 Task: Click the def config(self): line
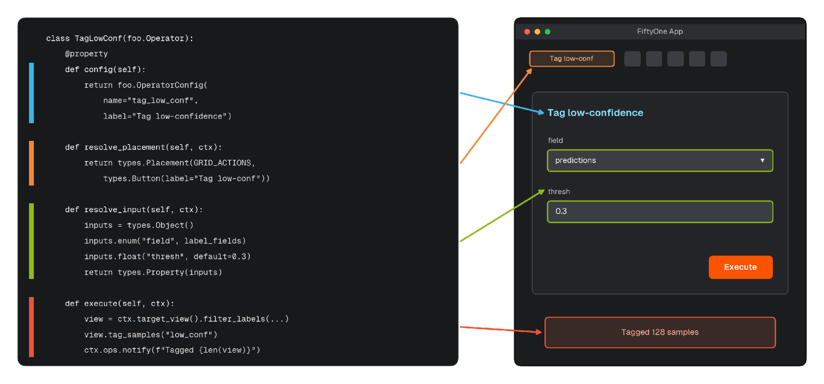click(105, 70)
